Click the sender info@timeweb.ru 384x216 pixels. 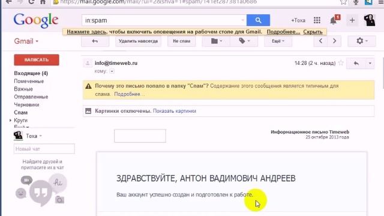tap(116, 63)
